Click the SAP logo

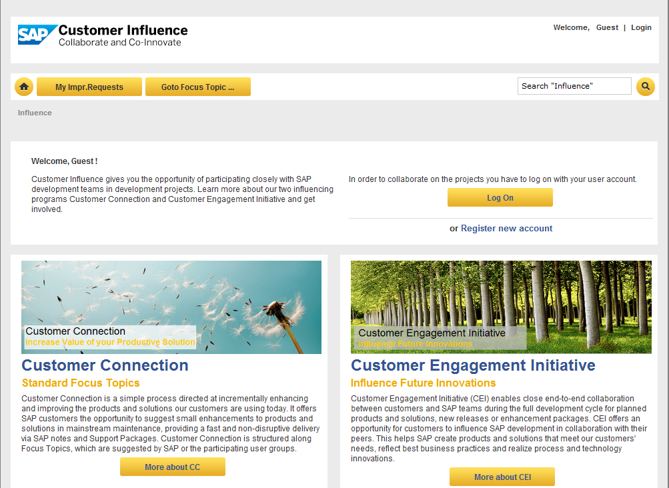pyautogui.click(x=37, y=35)
